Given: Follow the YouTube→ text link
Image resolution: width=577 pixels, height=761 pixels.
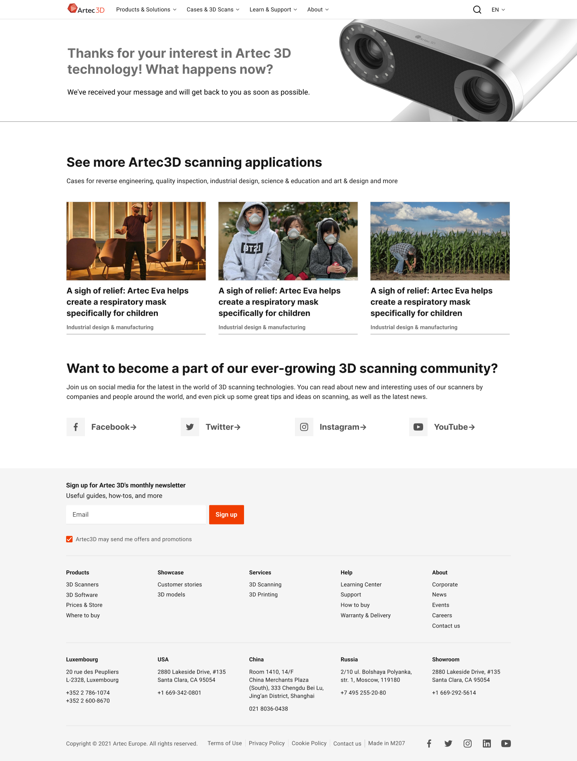Looking at the screenshot, I should [454, 427].
